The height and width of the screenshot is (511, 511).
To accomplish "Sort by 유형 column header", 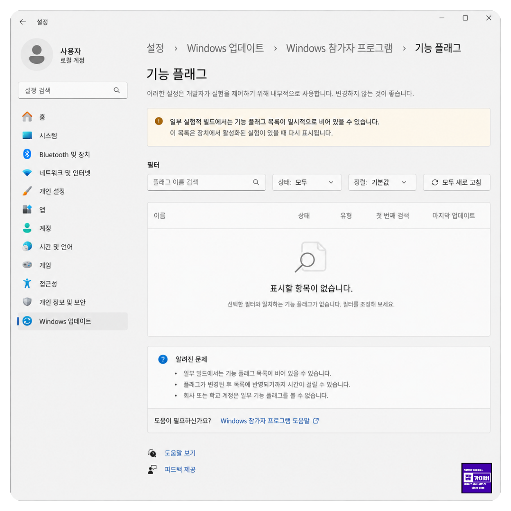I will (346, 215).
